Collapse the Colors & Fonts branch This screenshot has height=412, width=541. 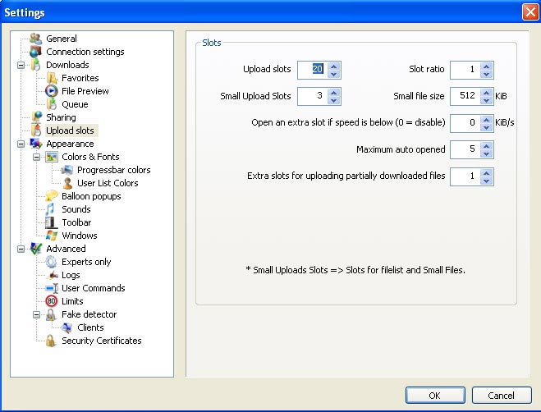click(37, 157)
